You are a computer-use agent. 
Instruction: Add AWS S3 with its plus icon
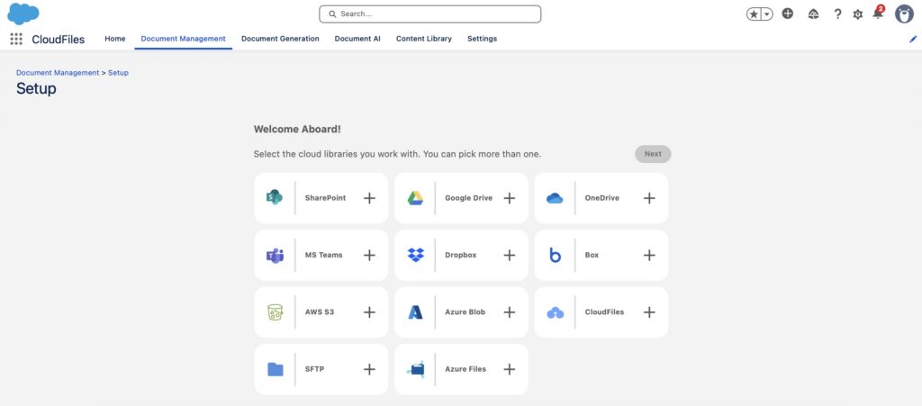point(369,312)
